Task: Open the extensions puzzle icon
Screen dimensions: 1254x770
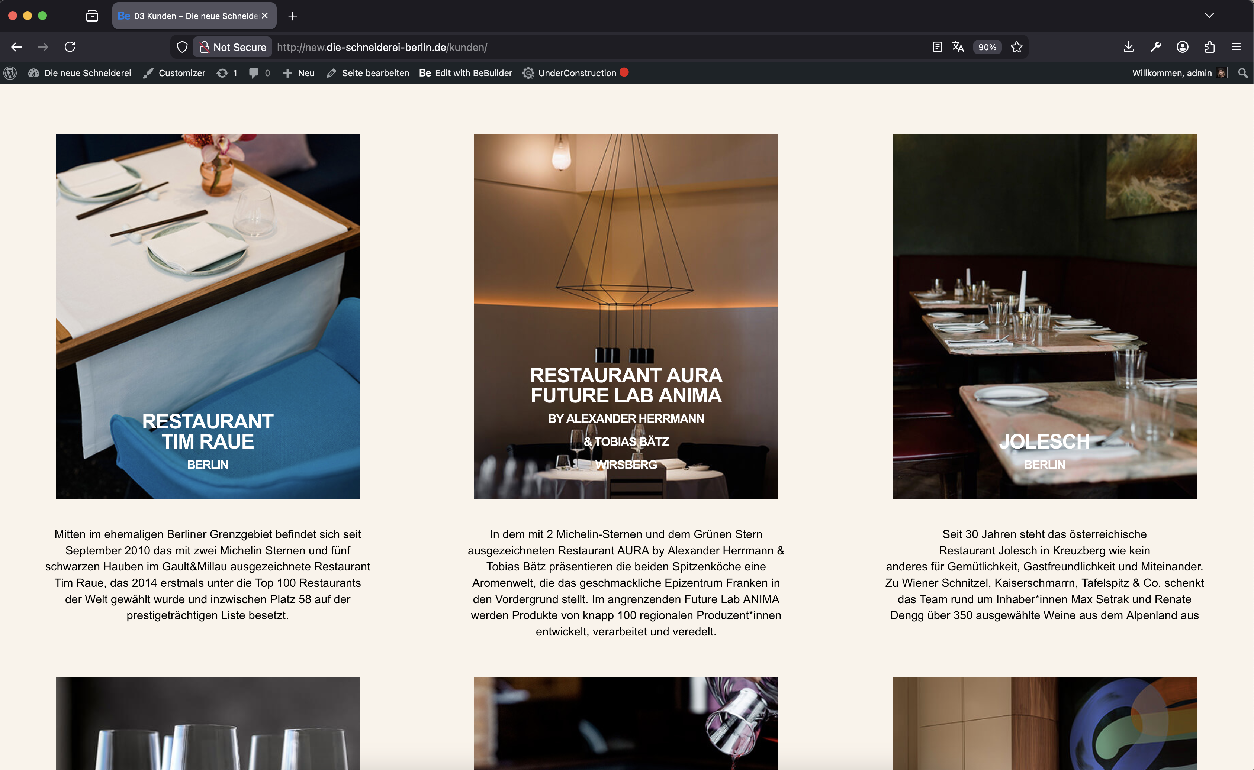Action: (1210, 47)
